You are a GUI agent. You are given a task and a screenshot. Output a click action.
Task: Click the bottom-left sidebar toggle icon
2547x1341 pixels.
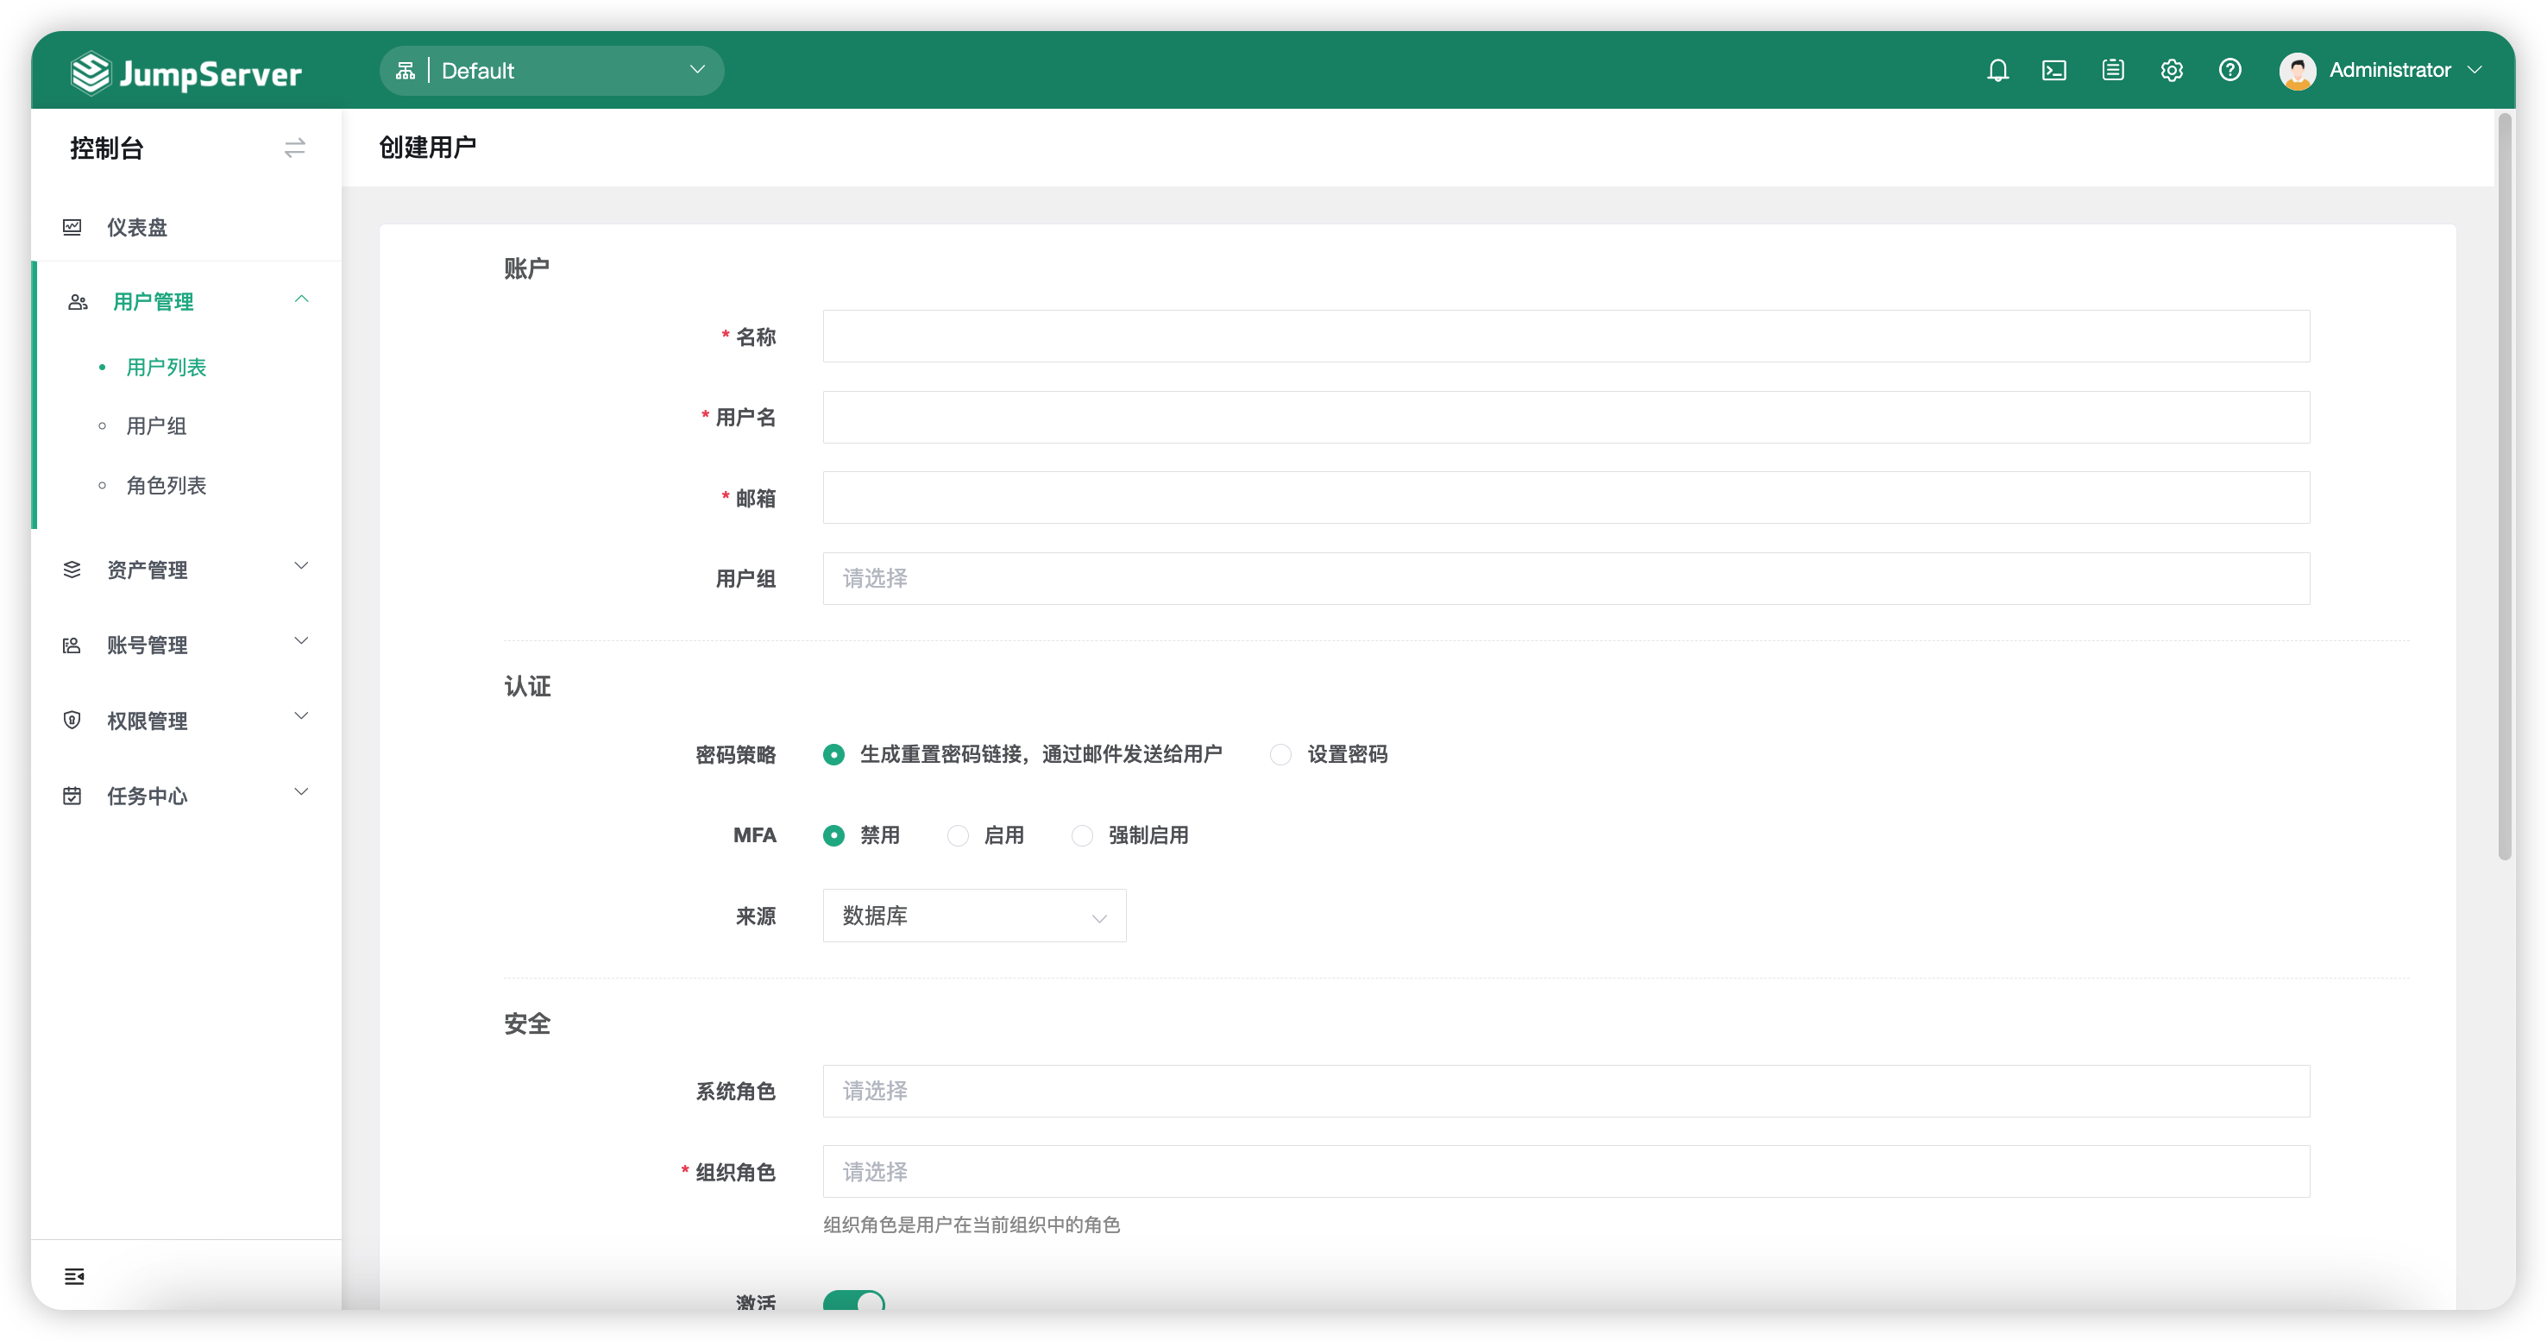(x=75, y=1275)
